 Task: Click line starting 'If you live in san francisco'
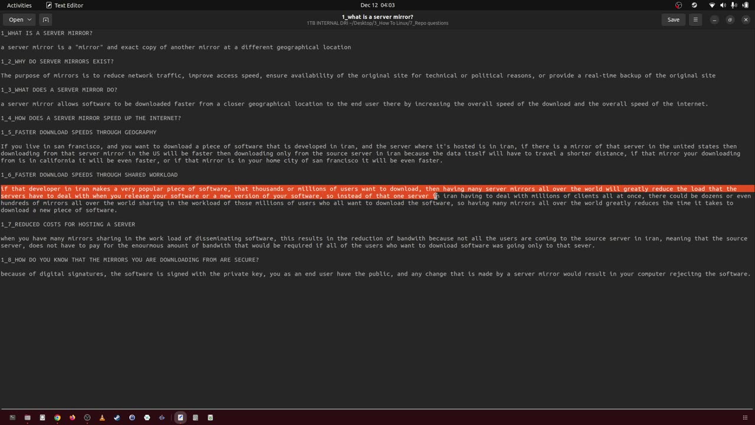(369, 146)
